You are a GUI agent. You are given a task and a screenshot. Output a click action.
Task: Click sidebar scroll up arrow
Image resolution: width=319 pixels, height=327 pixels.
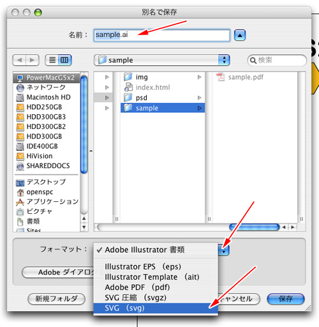pos(84,218)
